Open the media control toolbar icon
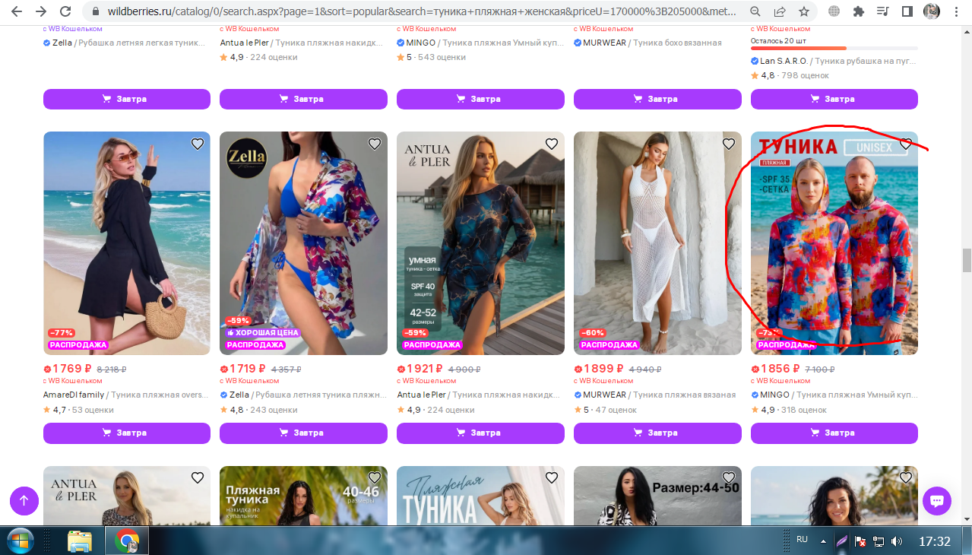Viewport: 972px width, 555px height. pos(883,12)
